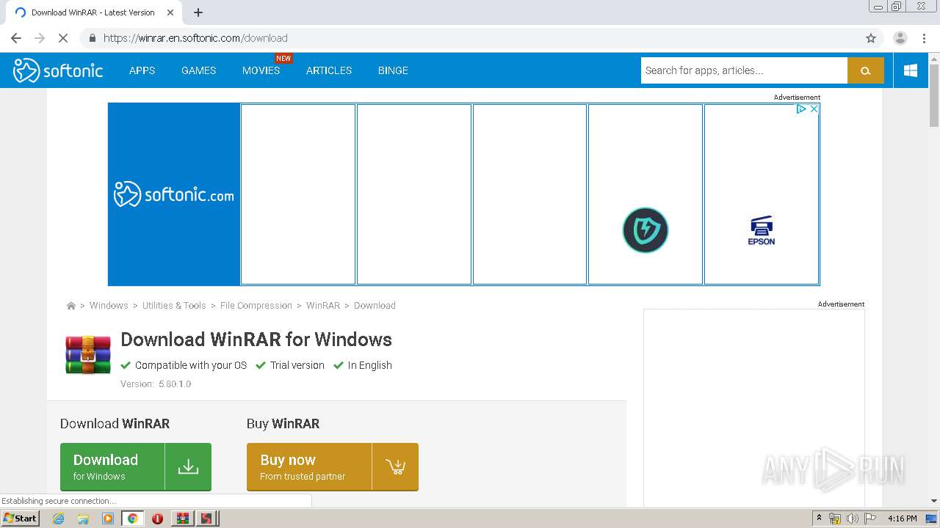
Task: Close the banner ad with X
Action: pyautogui.click(x=814, y=109)
